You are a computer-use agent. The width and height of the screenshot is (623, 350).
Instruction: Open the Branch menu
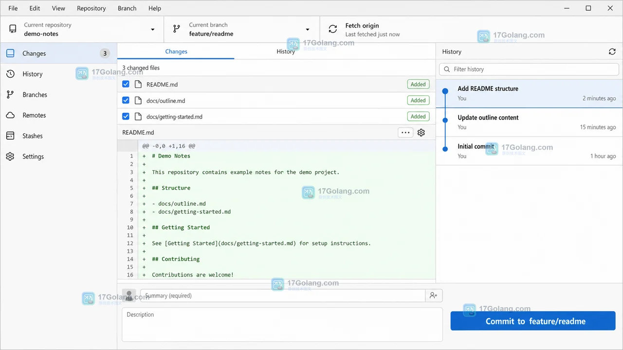pos(127,8)
